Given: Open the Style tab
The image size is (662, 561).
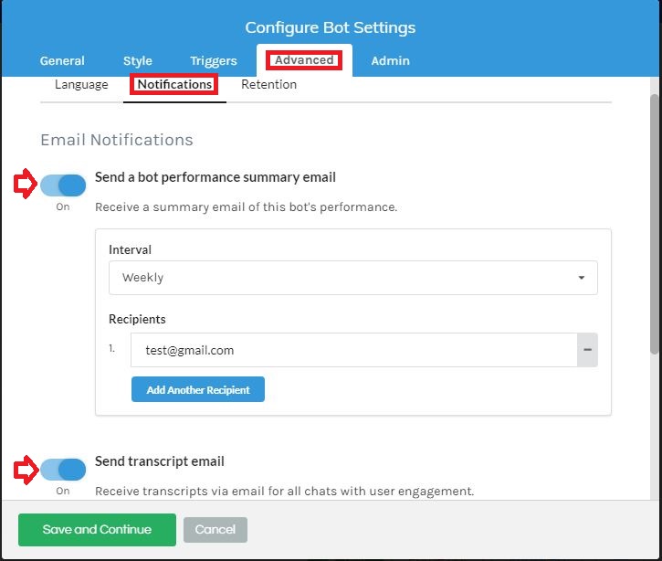Looking at the screenshot, I should click(138, 61).
